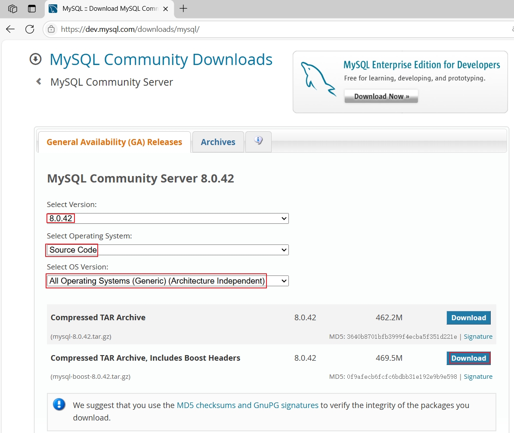Click MySQL Community Server 8.0.42 heading
Viewport: 514px width, 433px height.
[141, 179]
